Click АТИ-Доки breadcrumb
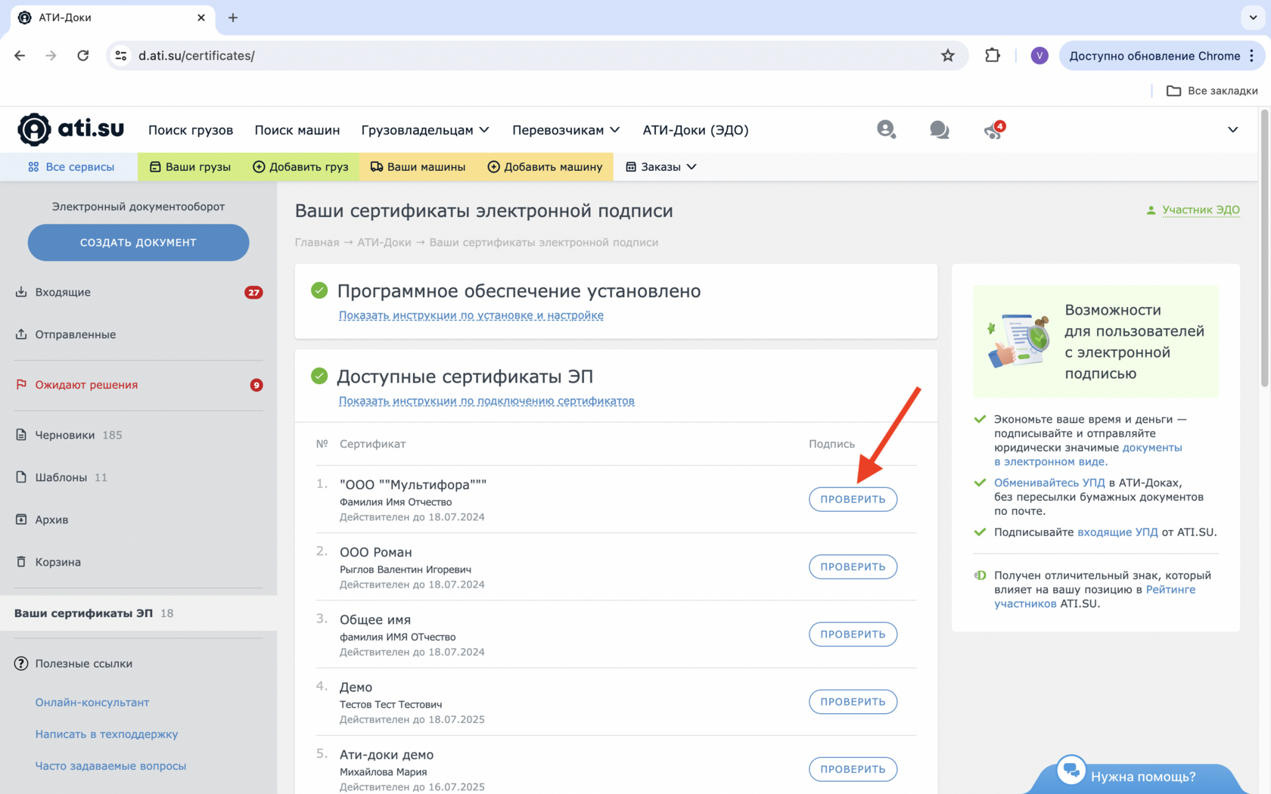 [384, 242]
